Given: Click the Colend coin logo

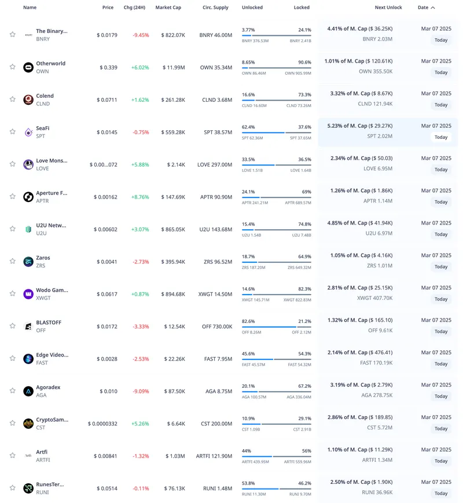Looking at the screenshot, I should click(x=28, y=100).
